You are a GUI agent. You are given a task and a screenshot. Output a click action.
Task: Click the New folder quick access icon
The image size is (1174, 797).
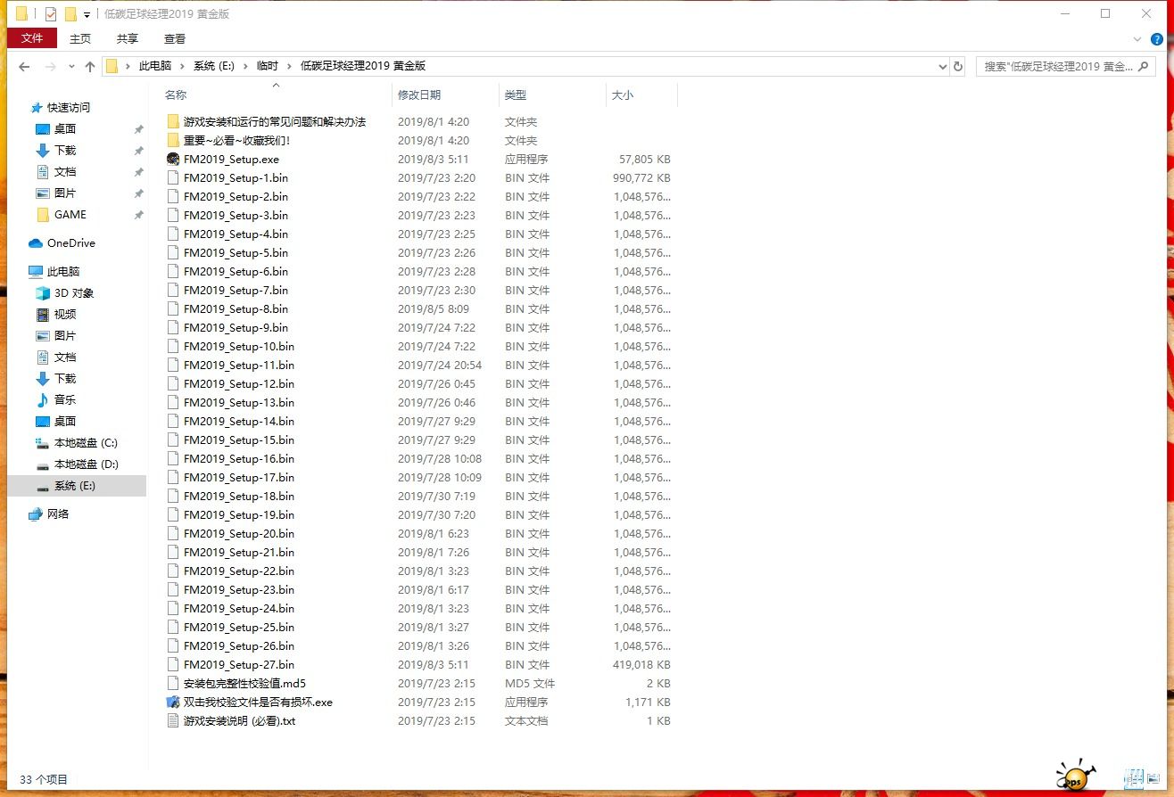(70, 13)
